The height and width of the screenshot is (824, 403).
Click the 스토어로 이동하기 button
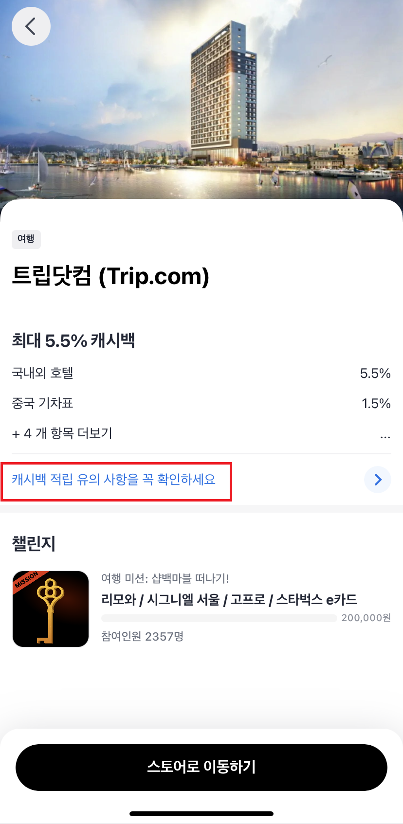click(201, 767)
